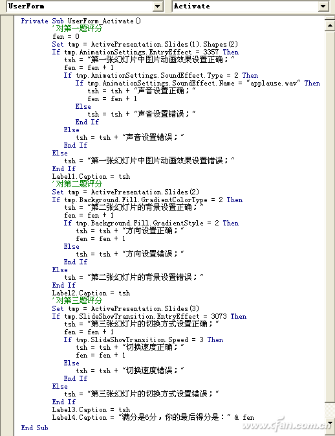The width and height of the screenshot is (335, 436).
Task: Click the line with 'GradientColorType = 2'
Action: click(x=147, y=200)
